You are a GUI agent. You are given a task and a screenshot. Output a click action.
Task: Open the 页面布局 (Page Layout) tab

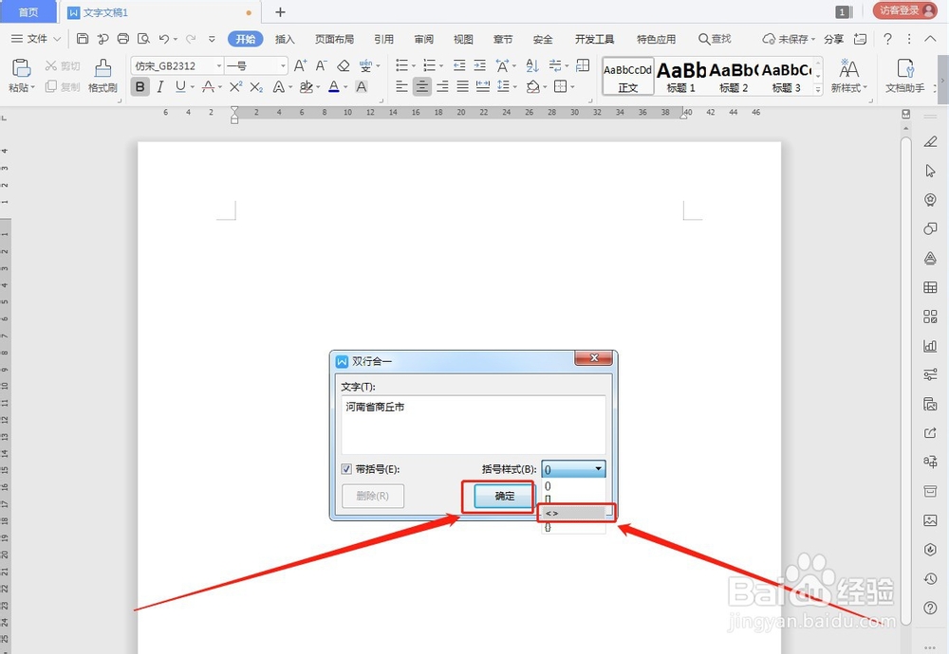coord(334,39)
